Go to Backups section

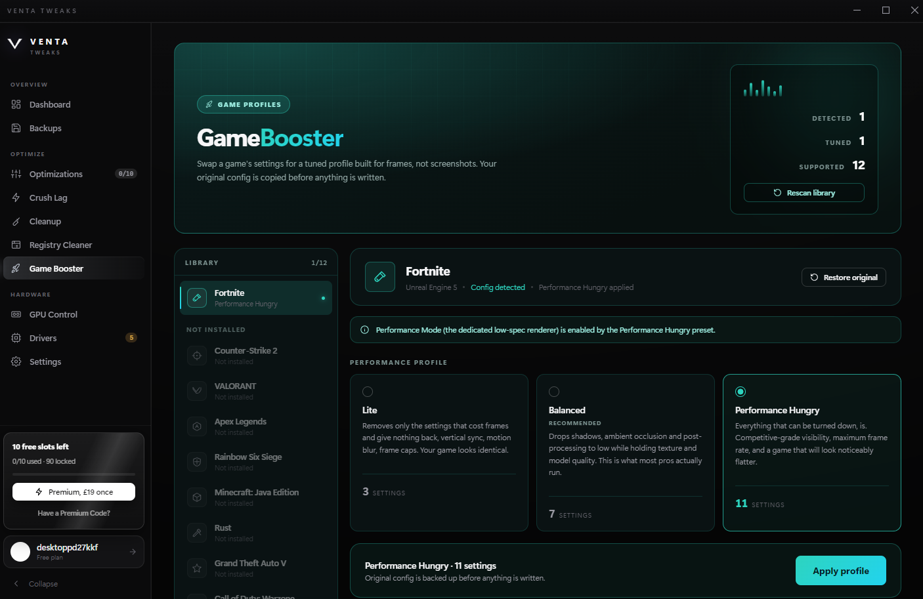[x=74, y=128]
